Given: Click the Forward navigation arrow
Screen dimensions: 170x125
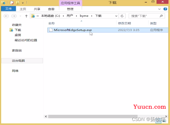Looking at the screenshot, I should tap(14, 16).
